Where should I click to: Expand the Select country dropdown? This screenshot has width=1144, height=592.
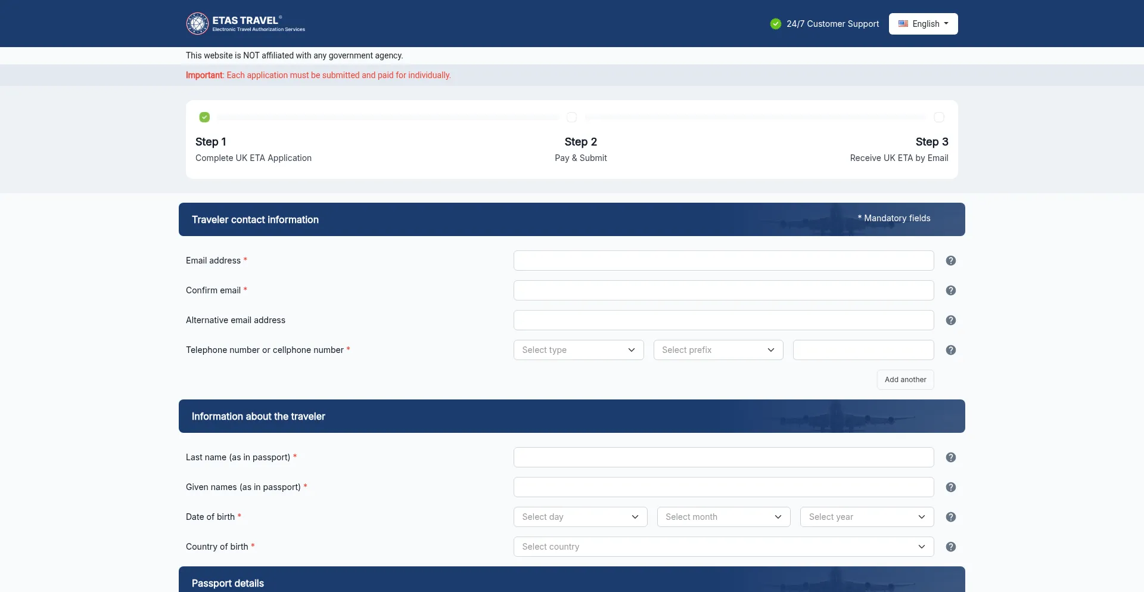click(x=723, y=547)
